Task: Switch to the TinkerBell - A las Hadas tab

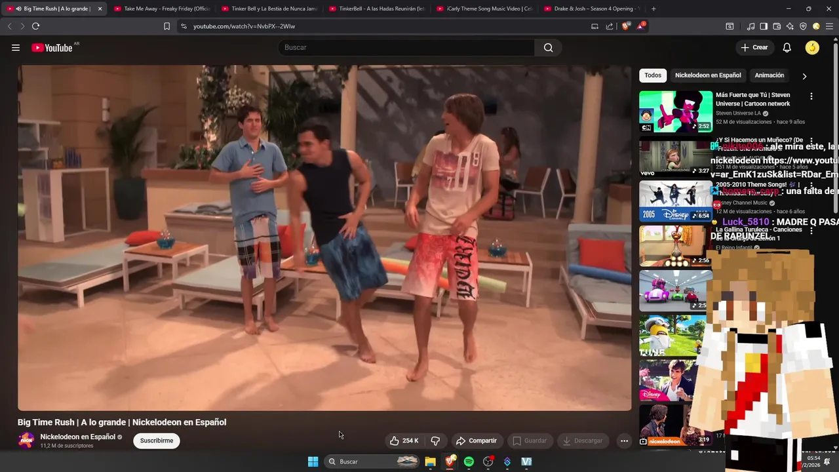Action: tap(376, 9)
